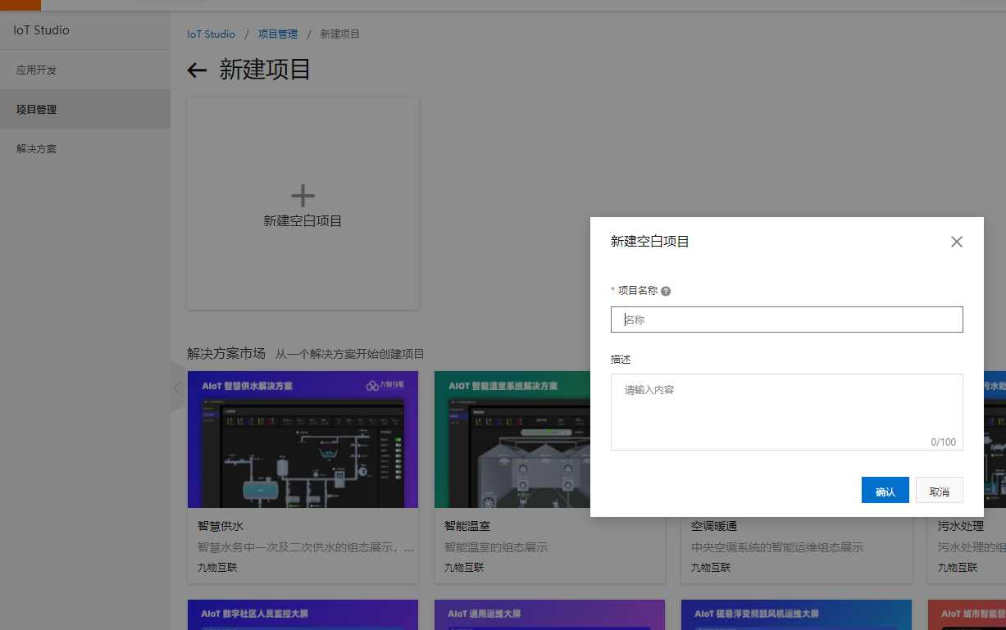This screenshot has width=1006, height=630.
Task: Click the 智慧供水 card title
Action: pyautogui.click(x=221, y=526)
